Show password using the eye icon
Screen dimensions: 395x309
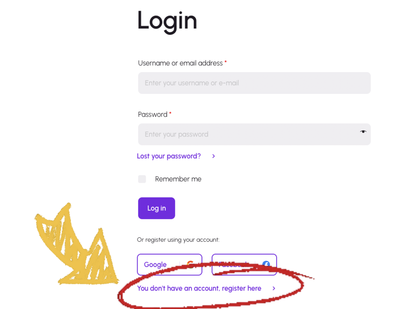363,132
